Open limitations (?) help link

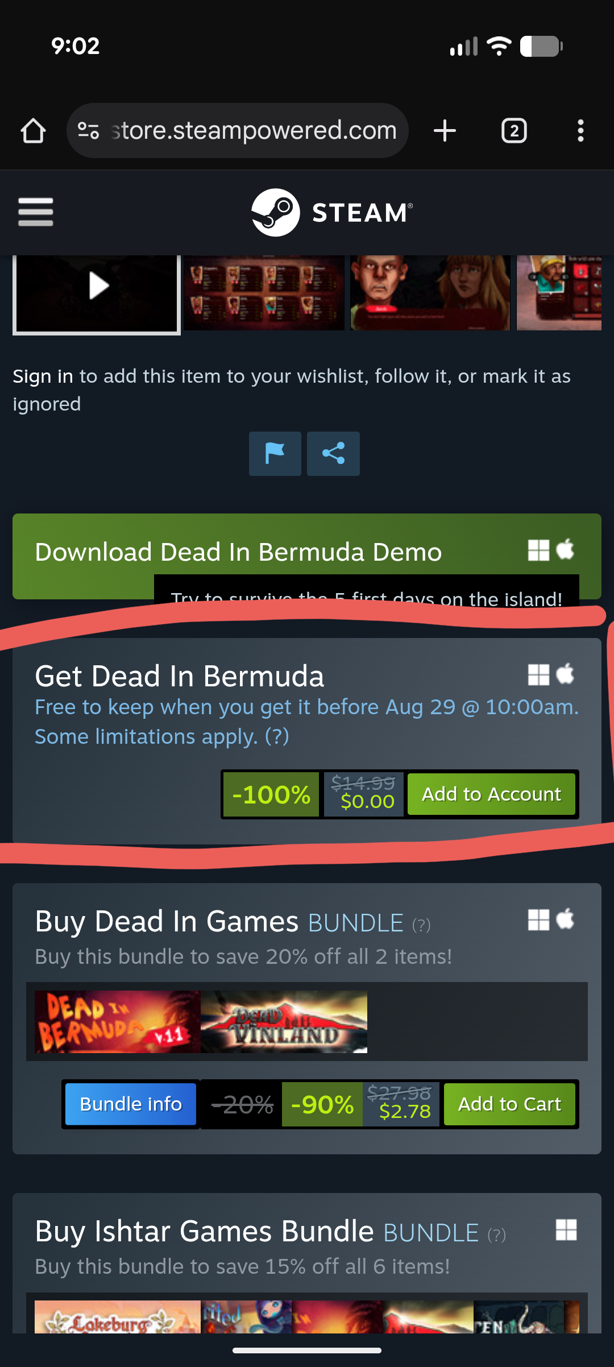(277, 736)
